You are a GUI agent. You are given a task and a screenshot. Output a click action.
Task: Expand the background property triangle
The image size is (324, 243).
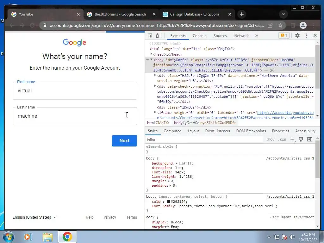177,164
